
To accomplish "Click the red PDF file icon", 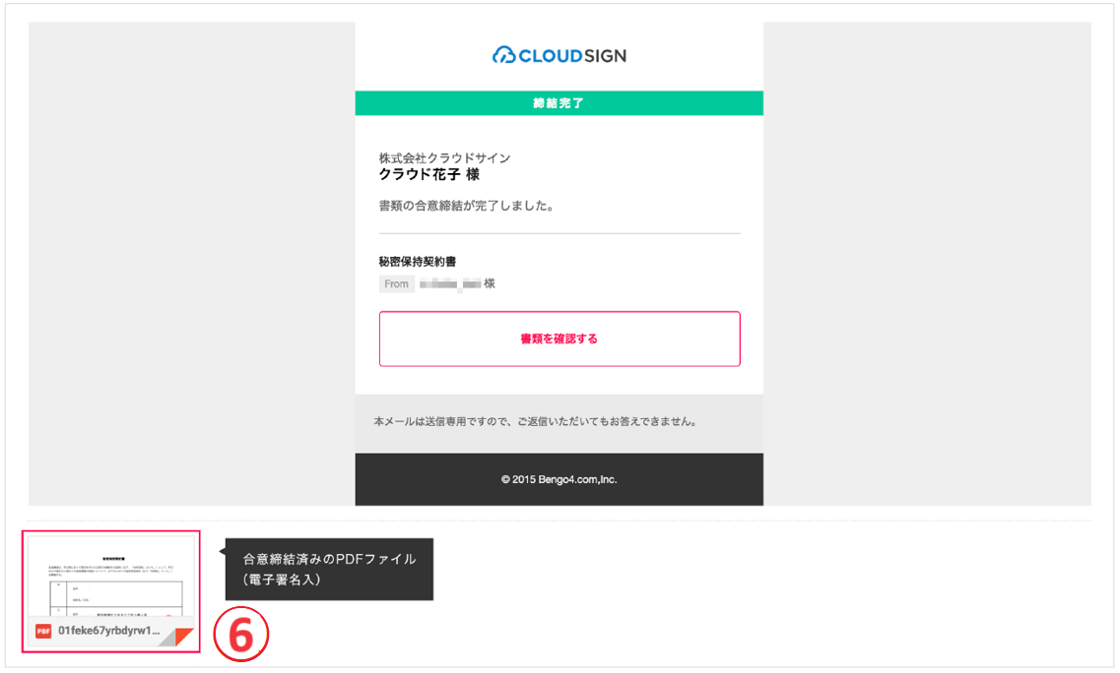I will click(x=43, y=631).
